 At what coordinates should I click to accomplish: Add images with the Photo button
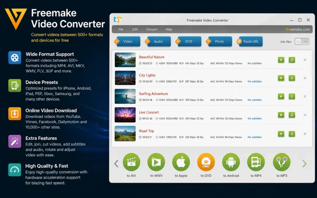coord(219,41)
